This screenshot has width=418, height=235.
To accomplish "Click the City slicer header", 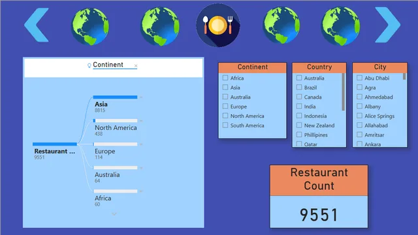I will [x=380, y=67].
